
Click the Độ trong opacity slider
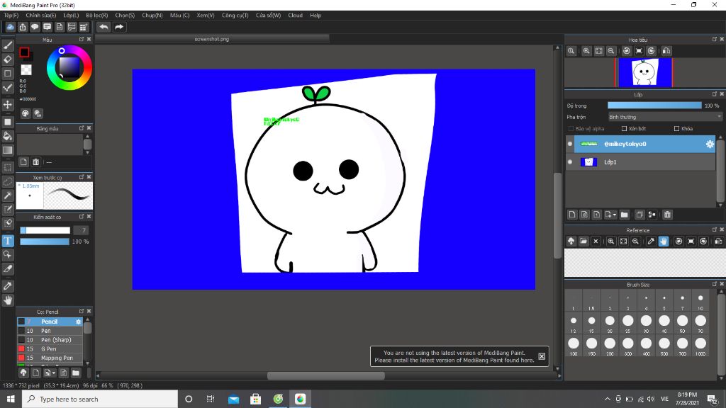coord(654,106)
